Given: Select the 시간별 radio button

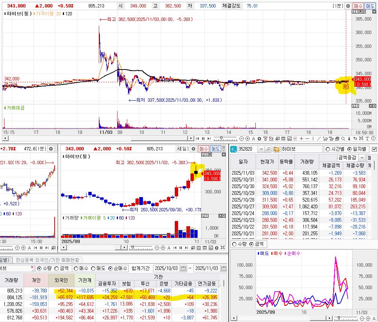Looking at the screenshot, I should [328, 149].
